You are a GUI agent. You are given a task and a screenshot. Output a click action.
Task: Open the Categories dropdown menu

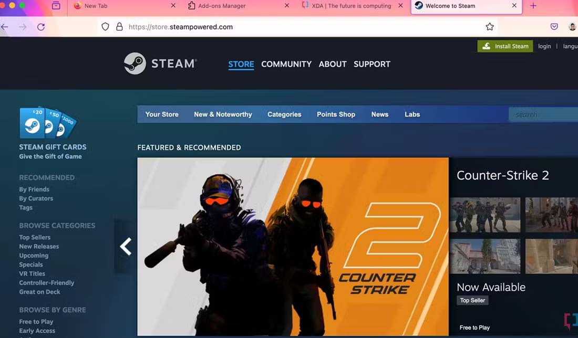tap(284, 114)
